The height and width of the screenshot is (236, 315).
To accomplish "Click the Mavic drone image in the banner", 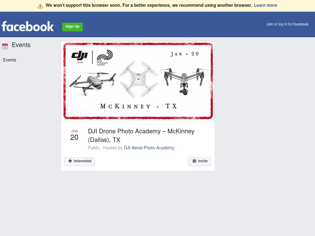I will [93, 83].
